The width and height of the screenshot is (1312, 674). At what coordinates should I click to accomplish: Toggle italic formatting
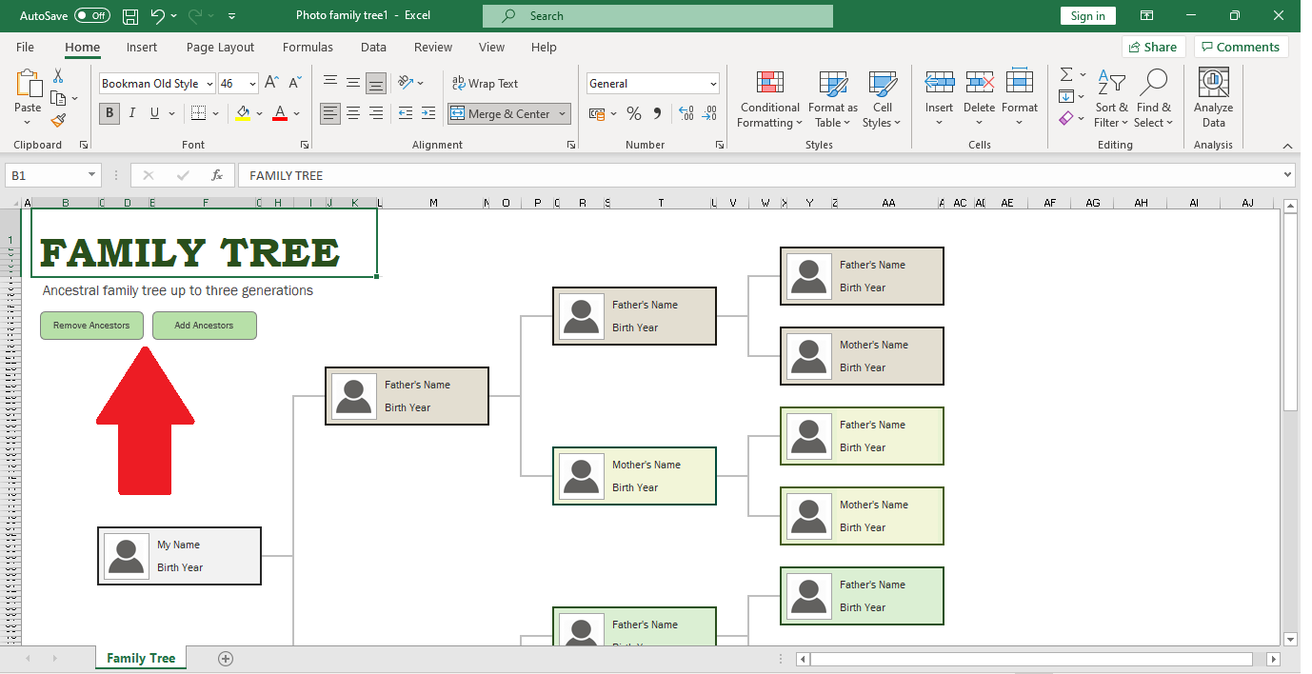coord(131,112)
